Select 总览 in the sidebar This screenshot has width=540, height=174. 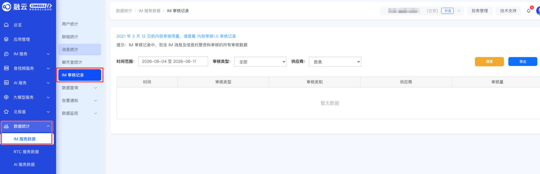pos(18,25)
